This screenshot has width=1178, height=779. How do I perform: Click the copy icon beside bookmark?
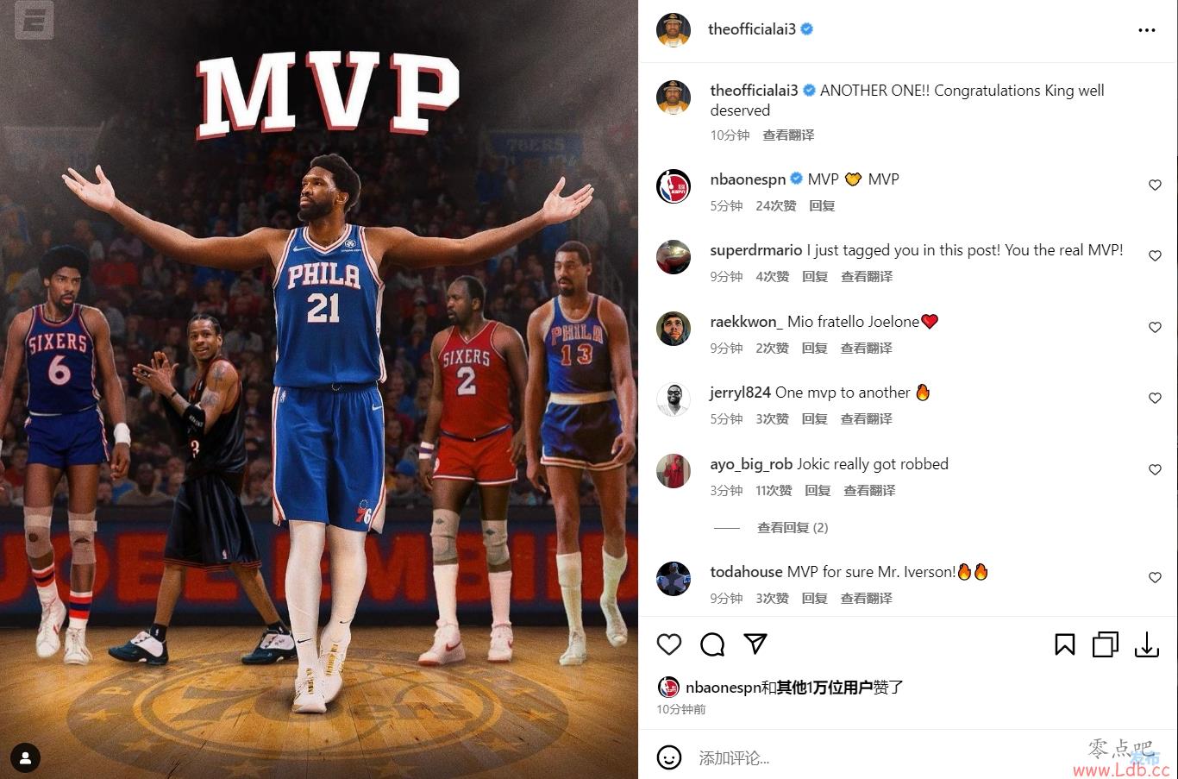pyautogui.click(x=1106, y=644)
